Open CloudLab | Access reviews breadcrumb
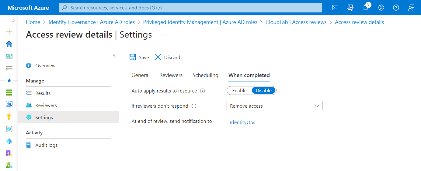Image resolution: width=421 pixels, height=171 pixels. [x=296, y=22]
